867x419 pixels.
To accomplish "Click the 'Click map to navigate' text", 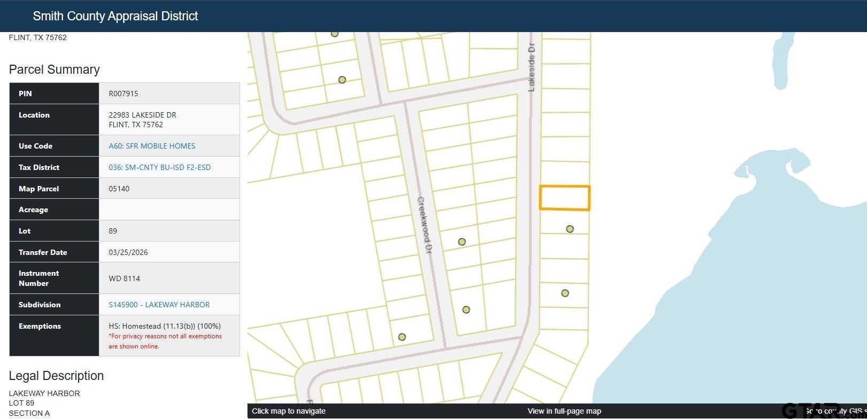I will (289, 411).
